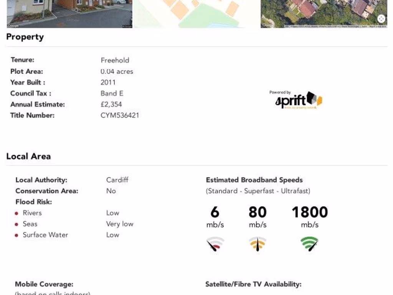Click the standard broadband speed gauge icon
Screen dimensions: 393x295
click(215, 244)
